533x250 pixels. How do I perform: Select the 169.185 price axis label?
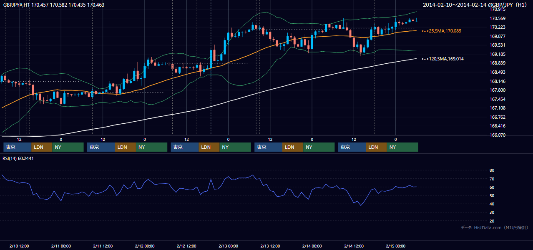pos(498,54)
